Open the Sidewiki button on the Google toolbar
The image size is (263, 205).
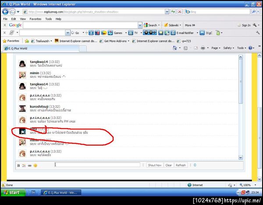pos(171,25)
